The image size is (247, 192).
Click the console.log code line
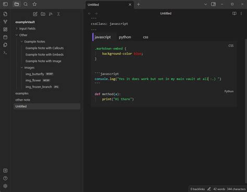click(158, 79)
